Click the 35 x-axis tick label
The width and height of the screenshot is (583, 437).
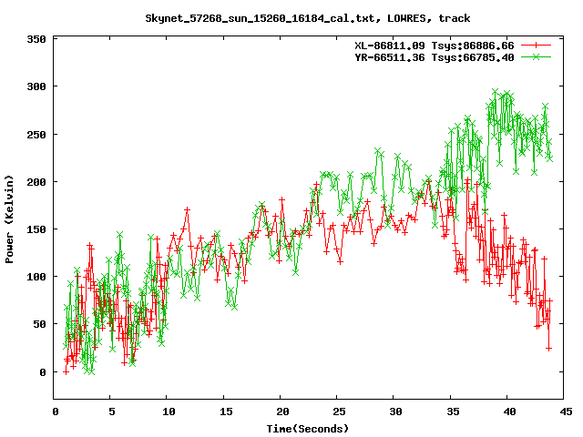tap(453, 412)
